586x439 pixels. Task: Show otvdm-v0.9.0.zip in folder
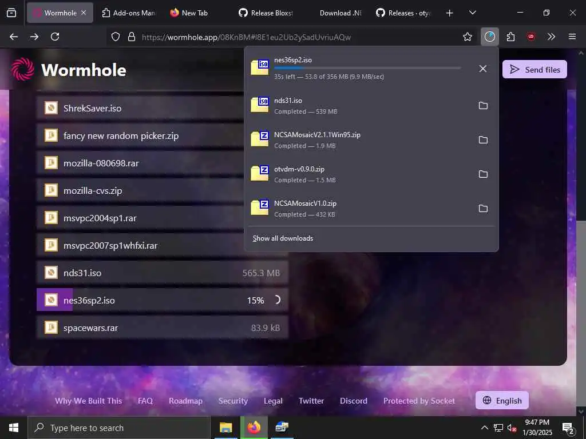(483, 174)
